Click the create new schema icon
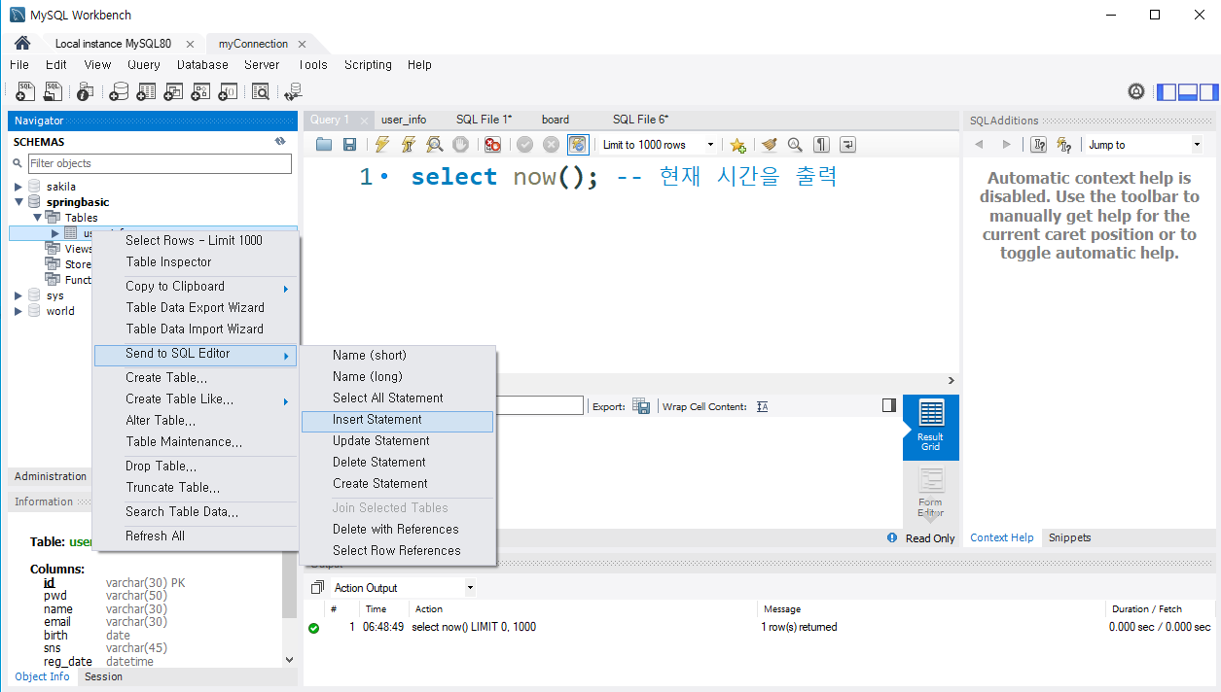 pyautogui.click(x=119, y=91)
